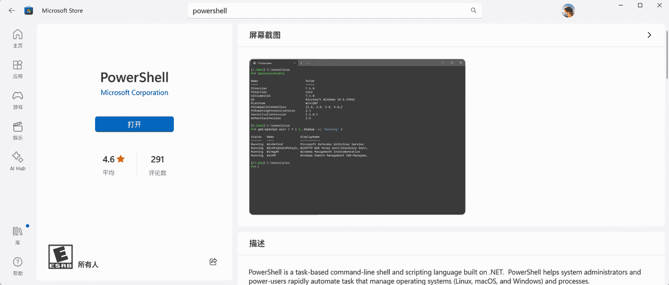Open the Microsoft Corporation publisher link
Viewport: 669px width, 285px height.
coord(134,93)
